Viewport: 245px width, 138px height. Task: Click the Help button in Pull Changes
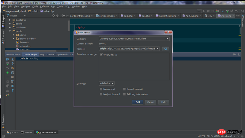164,102
